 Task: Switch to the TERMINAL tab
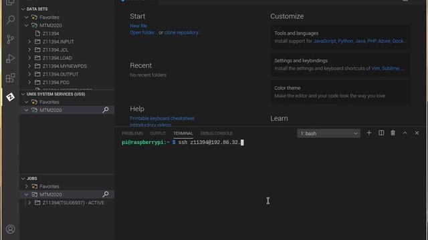183,133
